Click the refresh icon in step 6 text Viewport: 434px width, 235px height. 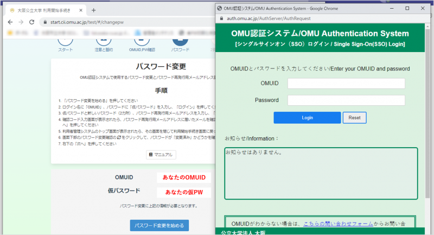pos(119,137)
